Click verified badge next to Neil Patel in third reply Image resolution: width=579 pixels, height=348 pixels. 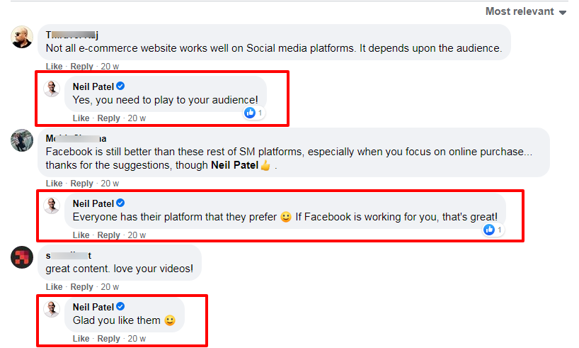click(x=120, y=306)
